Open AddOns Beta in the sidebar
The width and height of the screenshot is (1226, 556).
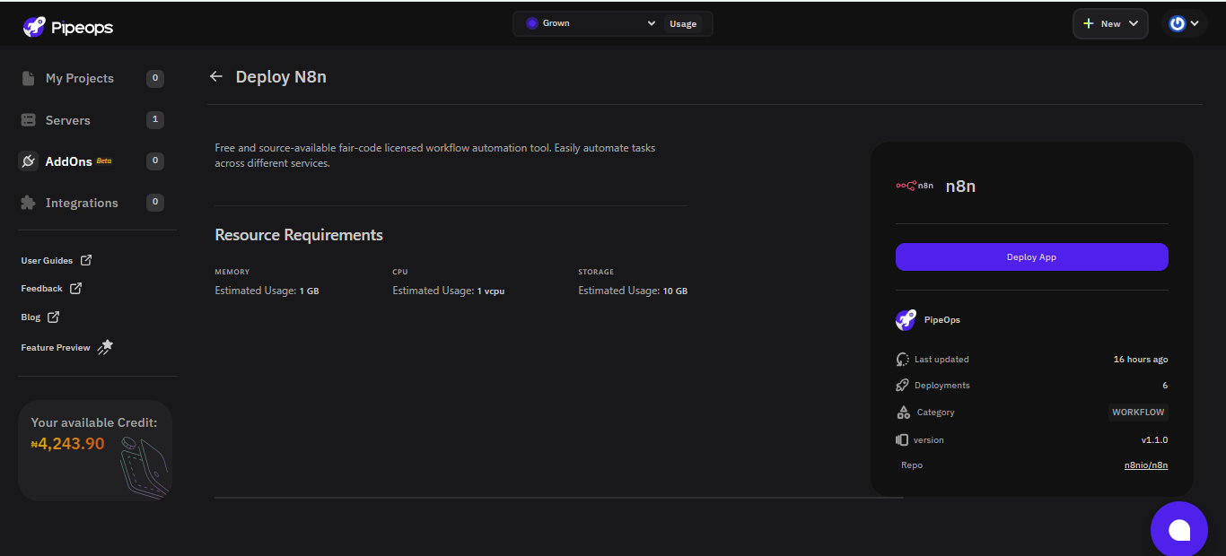click(x=92, y=161)
